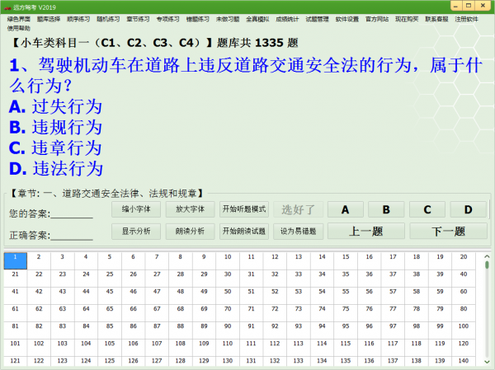Open the 官方网站 menu
Screen dimensions: 495x370
377,19
